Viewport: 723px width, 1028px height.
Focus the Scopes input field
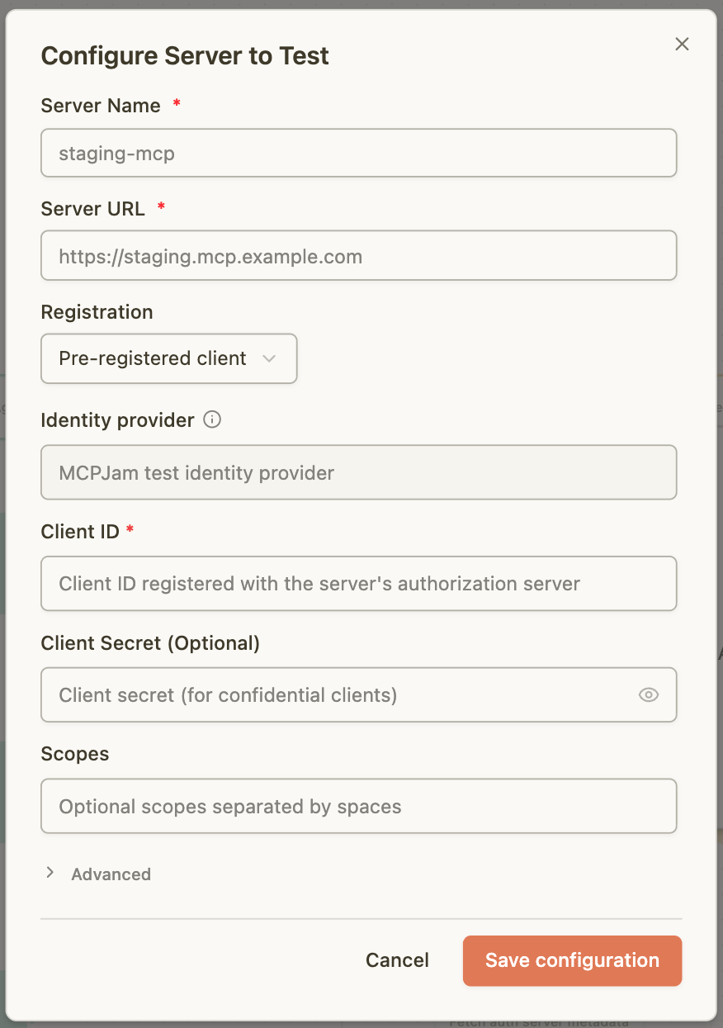click(x=359, y=806)
